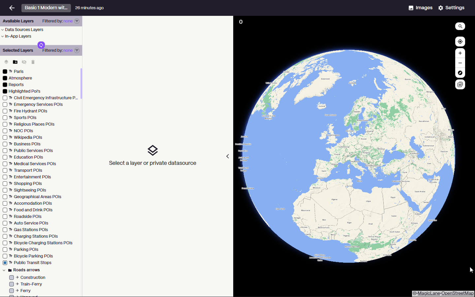Add new folder in Selected Layers
The height and width of the screenshot is (297, 475).
[15, 62]
